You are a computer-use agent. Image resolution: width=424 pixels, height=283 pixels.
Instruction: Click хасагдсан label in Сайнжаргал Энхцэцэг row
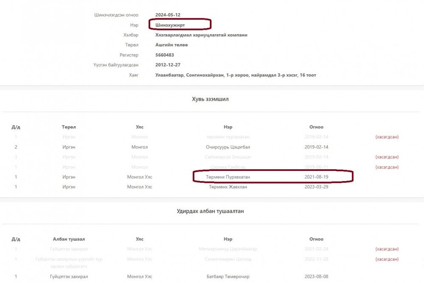(x=387, y=157)
